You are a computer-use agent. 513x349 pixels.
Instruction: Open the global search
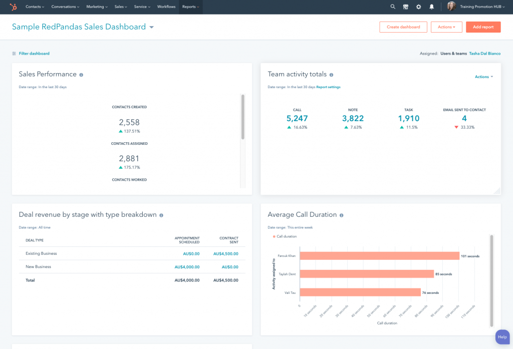[x=393, y=7]
